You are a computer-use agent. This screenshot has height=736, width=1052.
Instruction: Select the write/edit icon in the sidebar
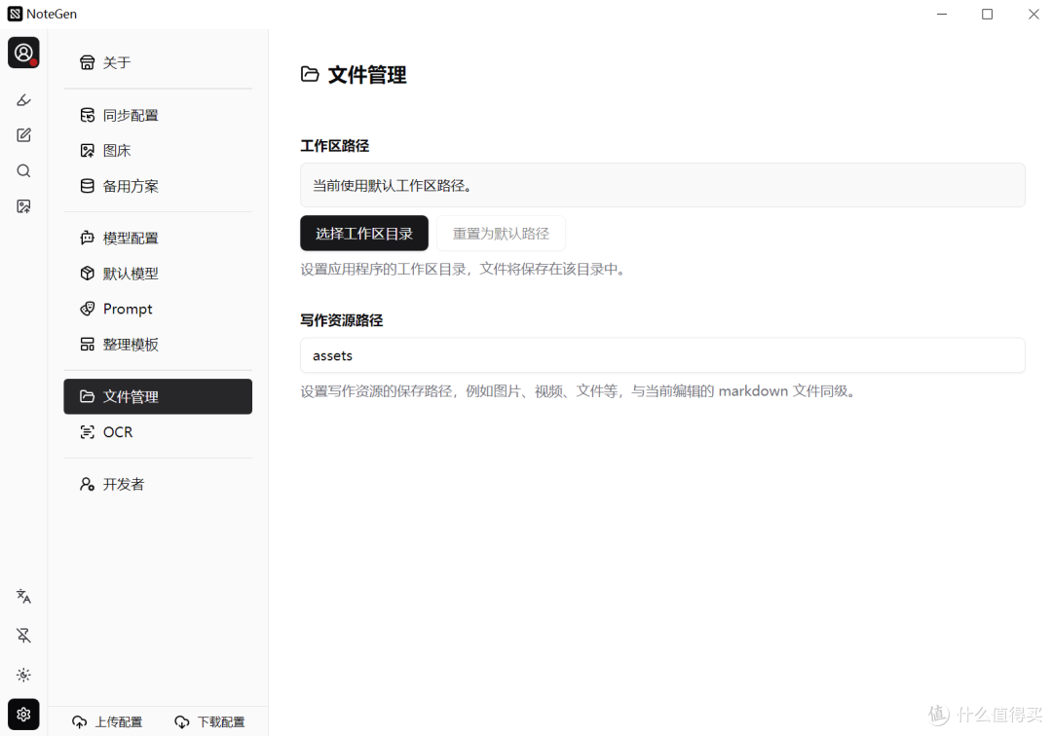click(23, 134)
